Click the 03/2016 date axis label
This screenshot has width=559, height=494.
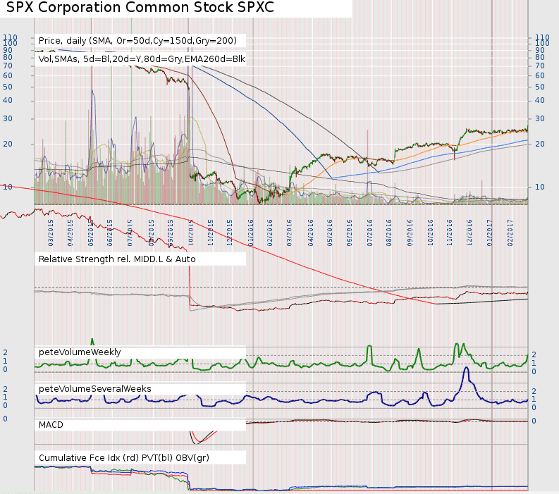tap(289, 233)
